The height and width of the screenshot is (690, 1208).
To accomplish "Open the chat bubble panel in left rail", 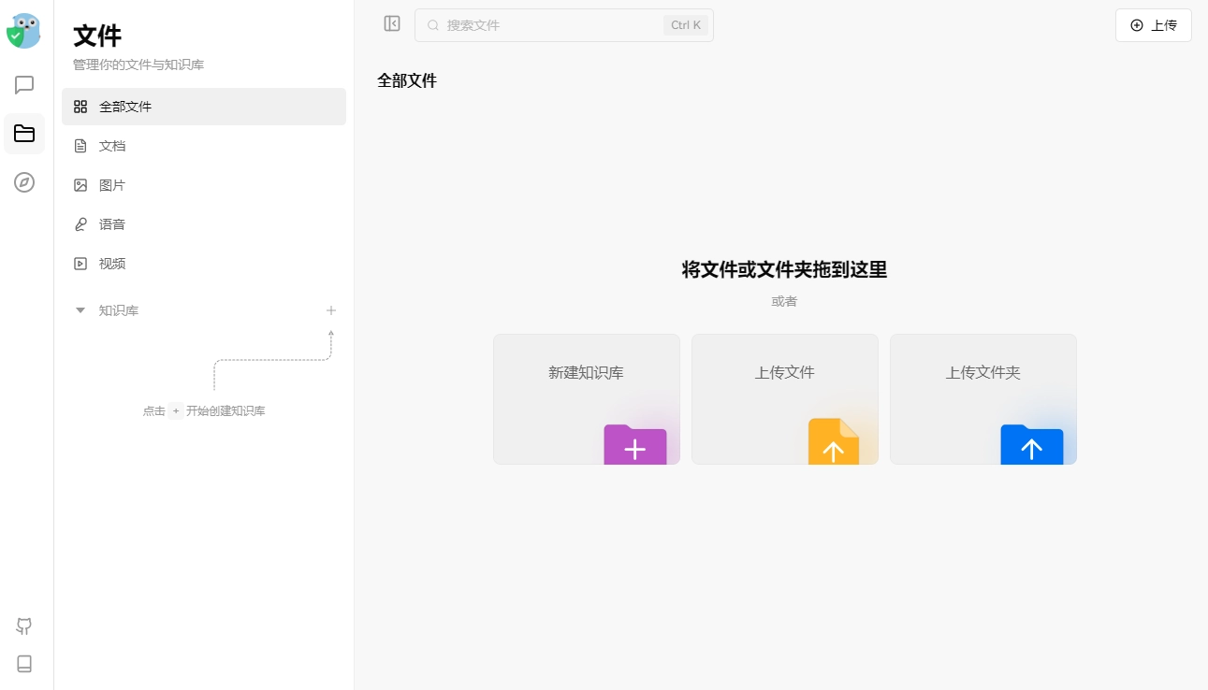I will (x=24, y=85).
